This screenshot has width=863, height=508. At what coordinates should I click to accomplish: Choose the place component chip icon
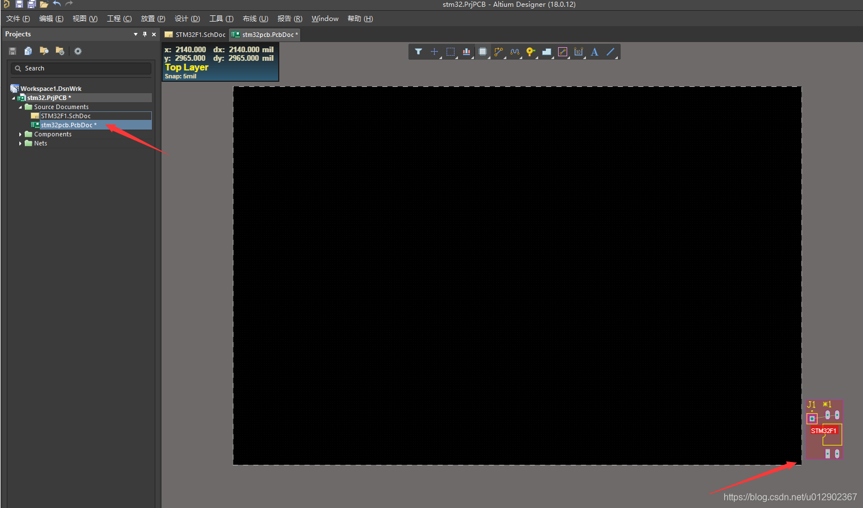pos(482,52)
